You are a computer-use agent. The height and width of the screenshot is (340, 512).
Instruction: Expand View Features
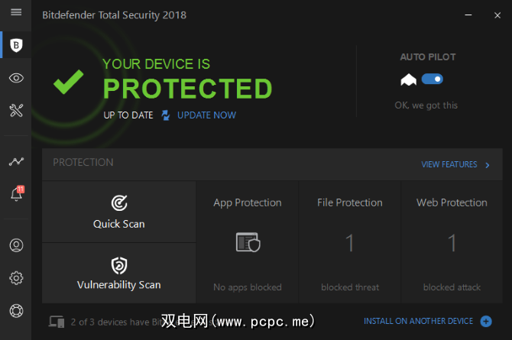pyautogui.click(x=455, y=164)
